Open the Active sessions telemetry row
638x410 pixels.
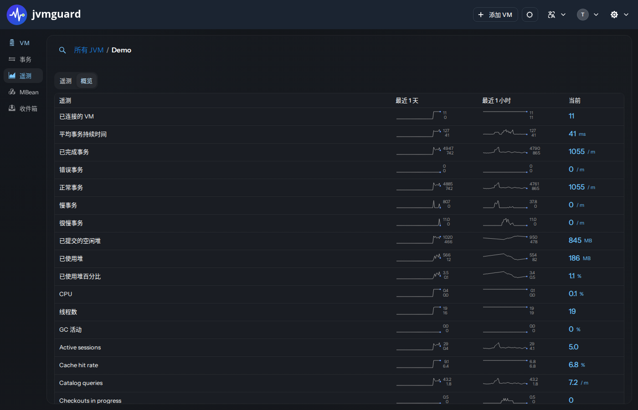[x=339, y=348]
